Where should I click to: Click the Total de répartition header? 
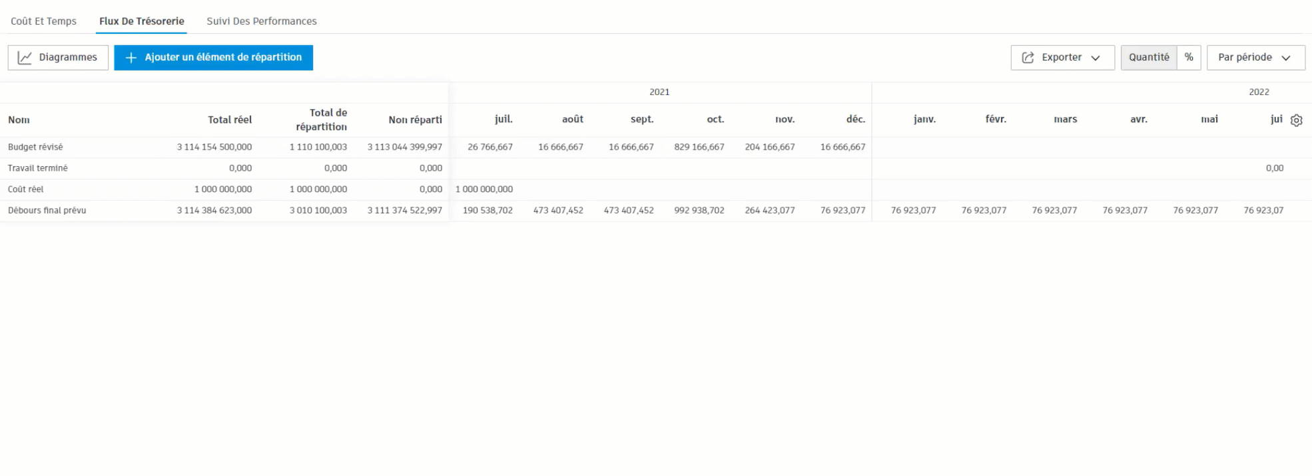tap(322, 120)
